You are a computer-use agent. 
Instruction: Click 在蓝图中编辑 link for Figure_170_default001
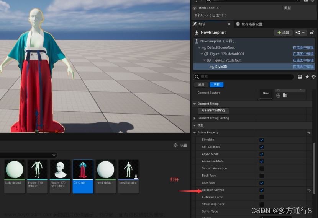[303, 54]
